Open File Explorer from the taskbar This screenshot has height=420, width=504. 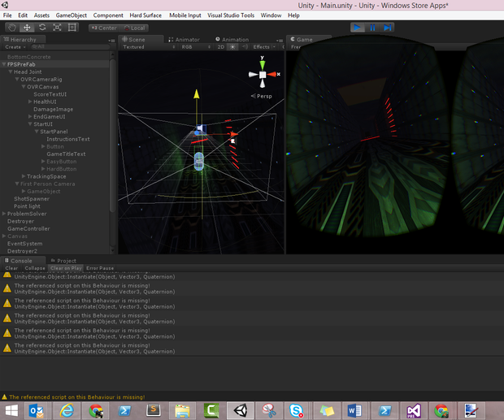[x=182, y=411]
